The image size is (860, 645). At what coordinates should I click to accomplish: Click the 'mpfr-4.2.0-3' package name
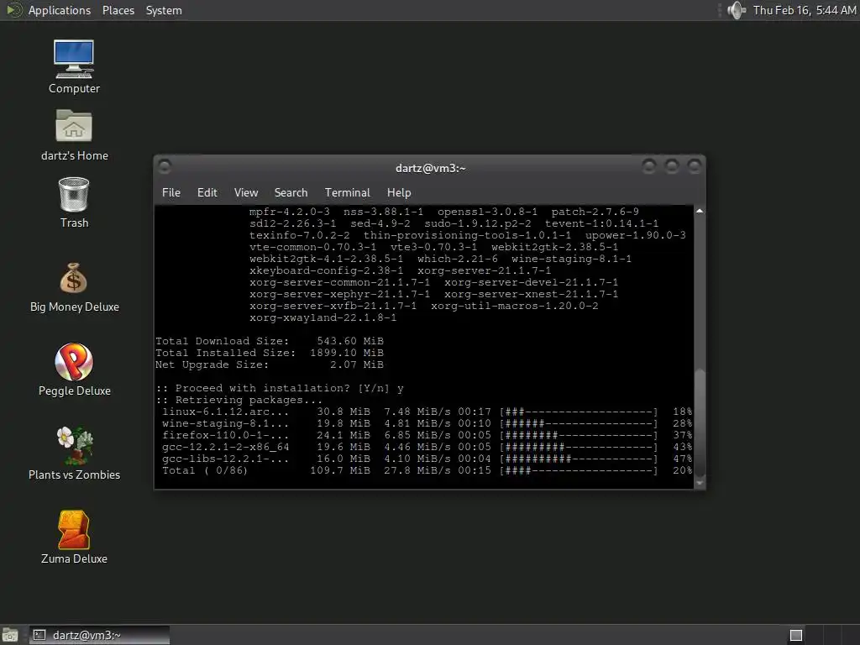(290, 212)
